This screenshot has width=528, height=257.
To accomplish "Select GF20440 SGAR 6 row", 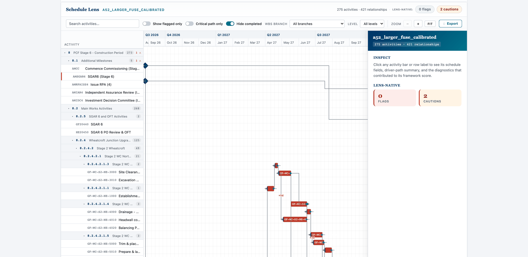I will pyautogui.click(x=102, y=124).
